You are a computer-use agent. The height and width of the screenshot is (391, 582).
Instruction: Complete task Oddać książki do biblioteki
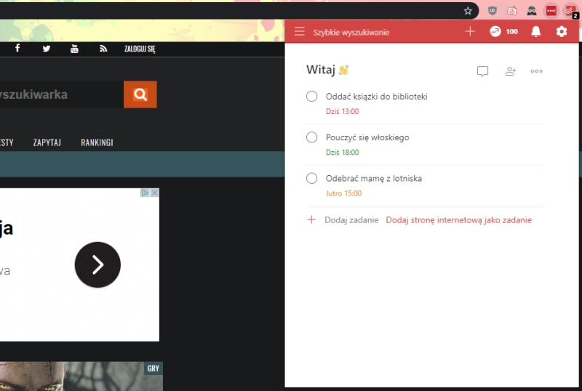[x=312, y=97]
